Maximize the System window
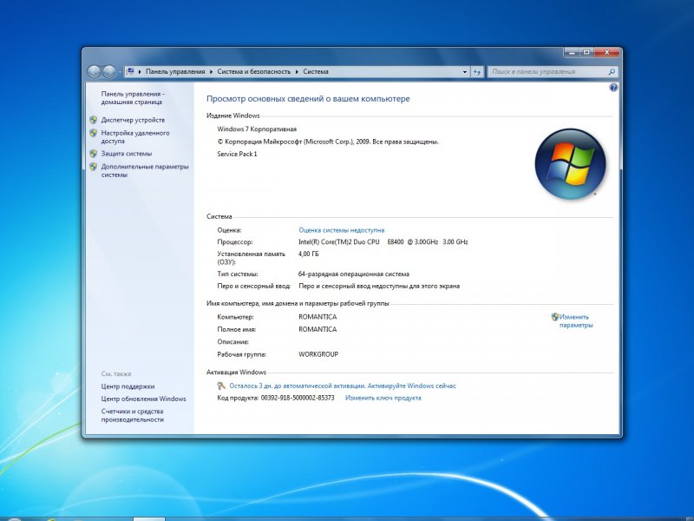 tap(586, 52)
